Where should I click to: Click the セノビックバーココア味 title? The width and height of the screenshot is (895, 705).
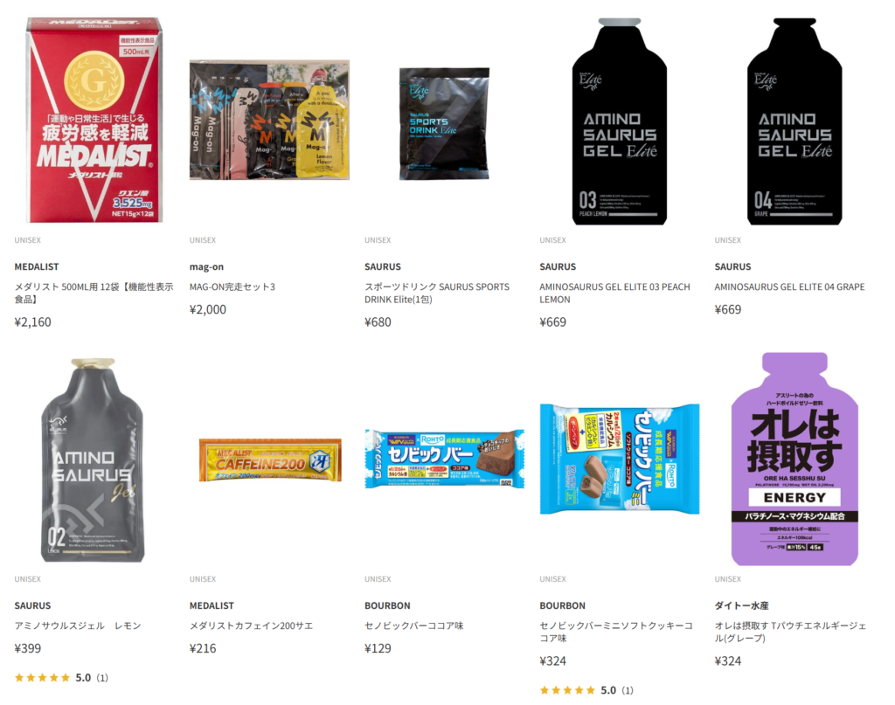[413, 626]
